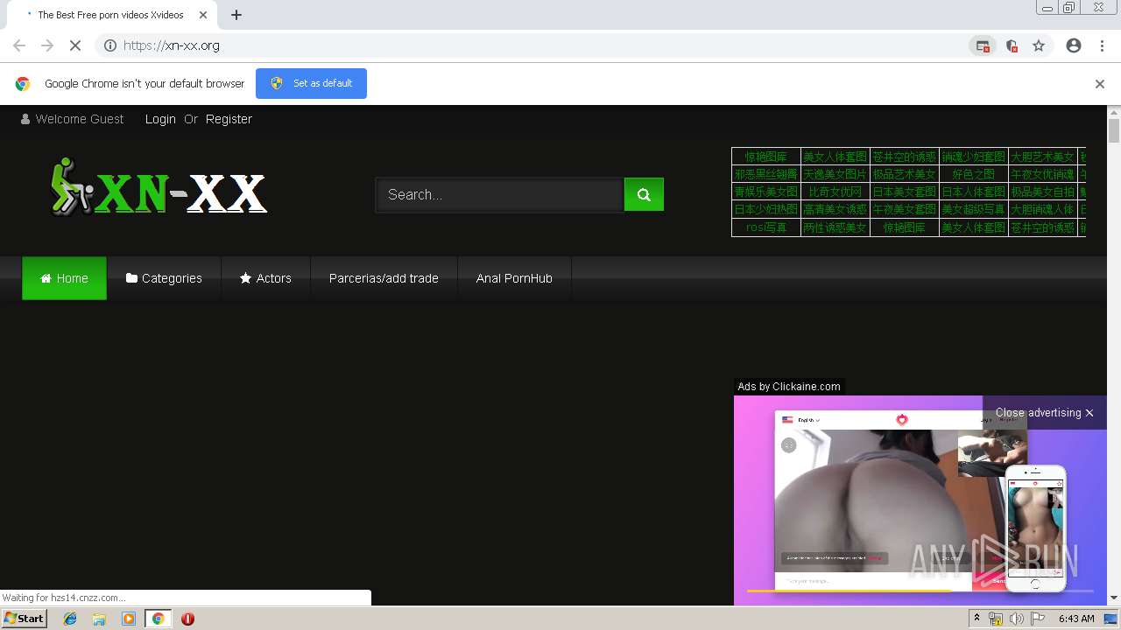Click the Chrome logo in the infobar
Viewport: 1121px width, 630px height.
[x=23, y=84]
